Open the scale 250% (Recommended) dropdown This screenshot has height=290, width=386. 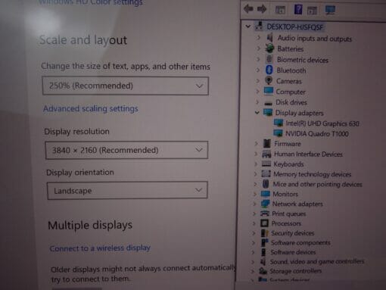pos(126,86)
